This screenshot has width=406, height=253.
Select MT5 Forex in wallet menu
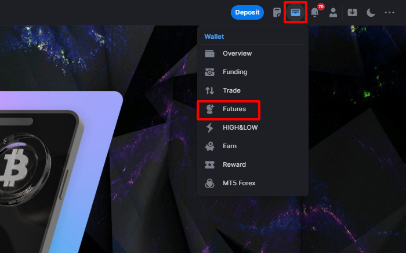pos(253,183)
